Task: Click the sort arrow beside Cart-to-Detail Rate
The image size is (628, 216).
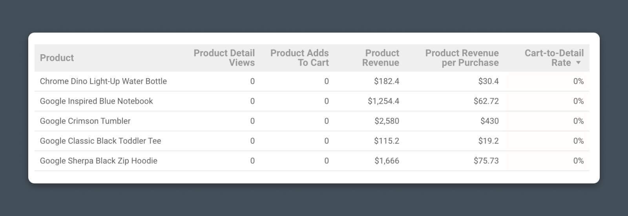Action: 578,63
